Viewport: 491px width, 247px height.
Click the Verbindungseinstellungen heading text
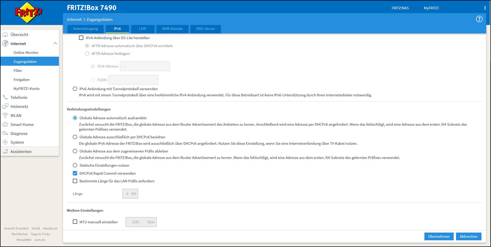[x=89, y=109]
